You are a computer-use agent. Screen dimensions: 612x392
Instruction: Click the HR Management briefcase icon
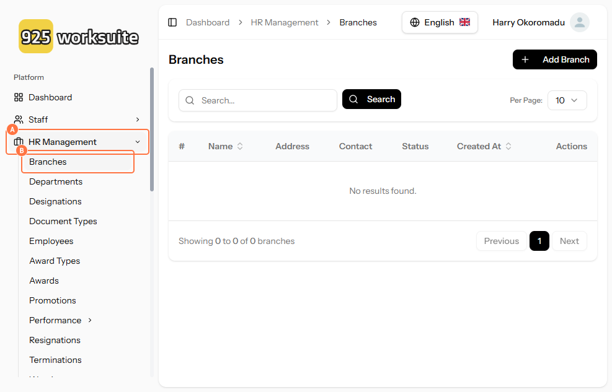(x=19, y=142)
